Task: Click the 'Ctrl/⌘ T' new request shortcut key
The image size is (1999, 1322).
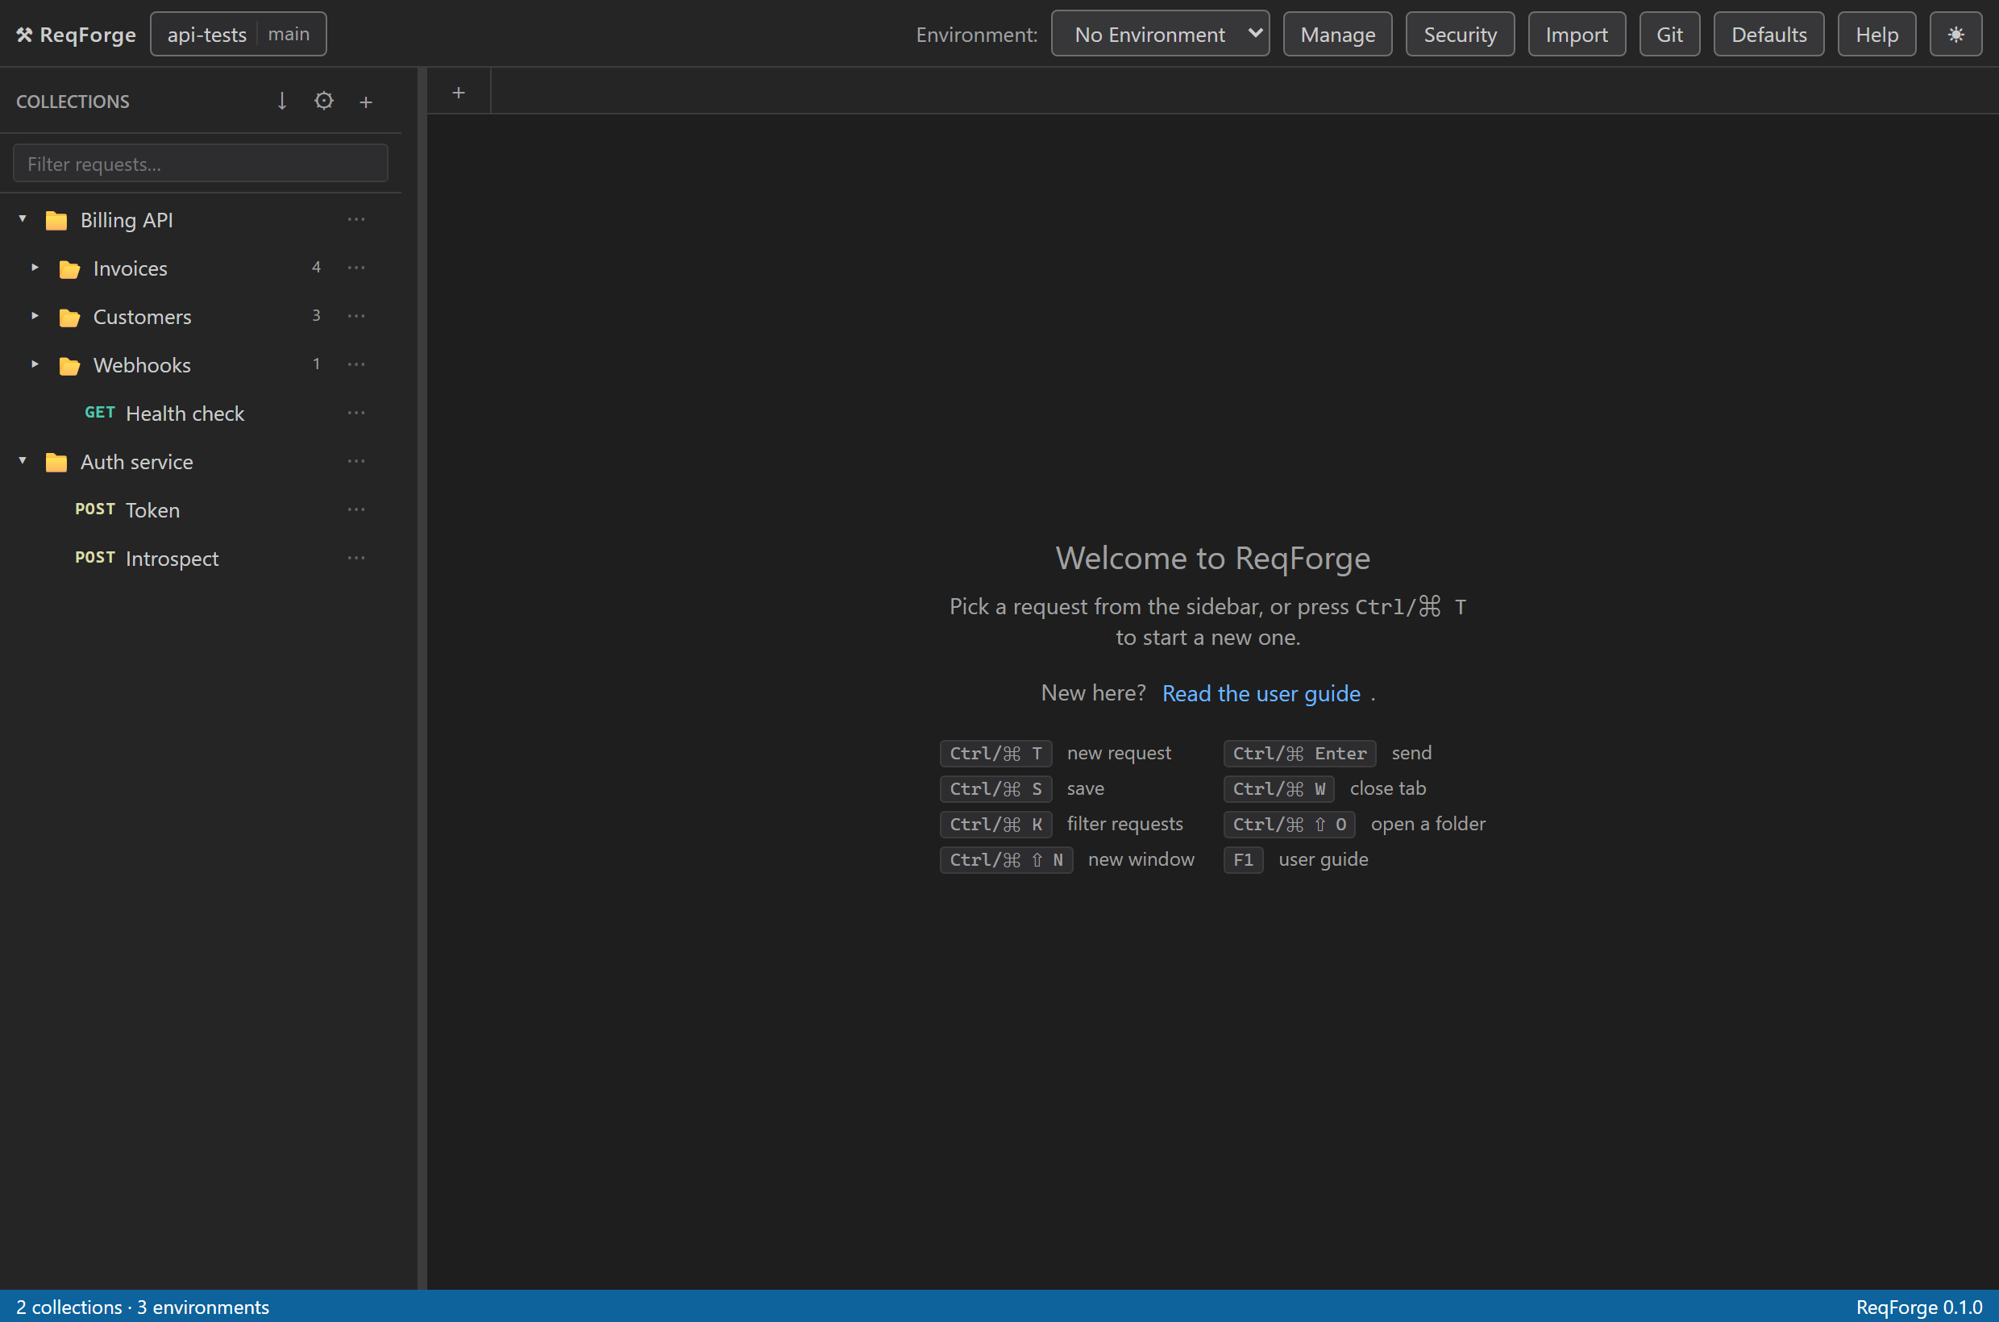Action: (995, 753)
